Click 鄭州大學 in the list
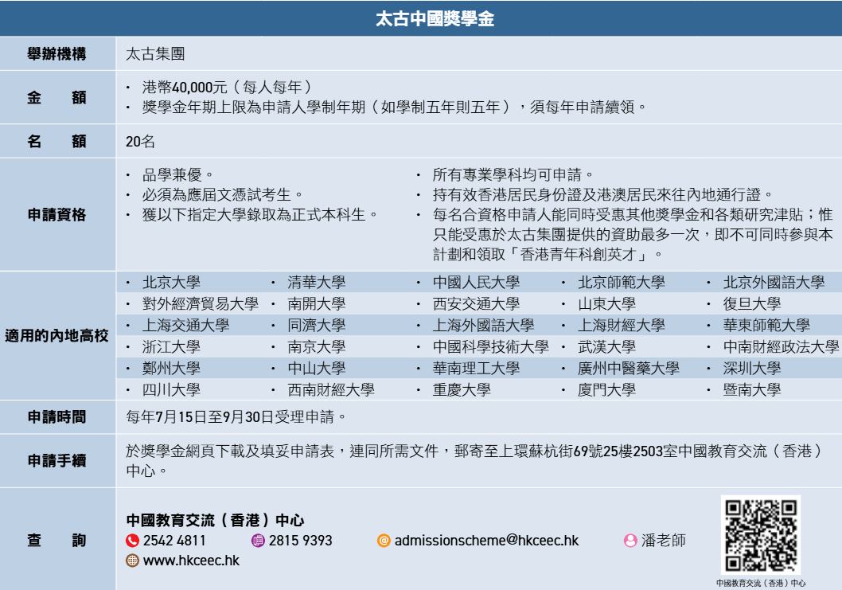Image resolution: width=842 pixels, height=590 pixels. tap(171, 369)
